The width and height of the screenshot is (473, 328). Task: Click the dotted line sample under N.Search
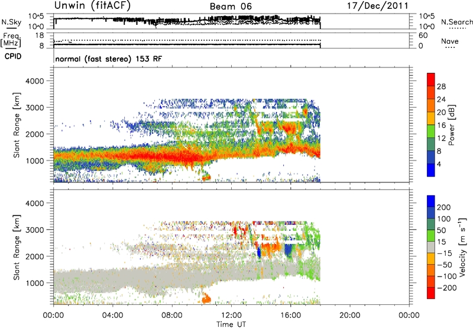458,28
